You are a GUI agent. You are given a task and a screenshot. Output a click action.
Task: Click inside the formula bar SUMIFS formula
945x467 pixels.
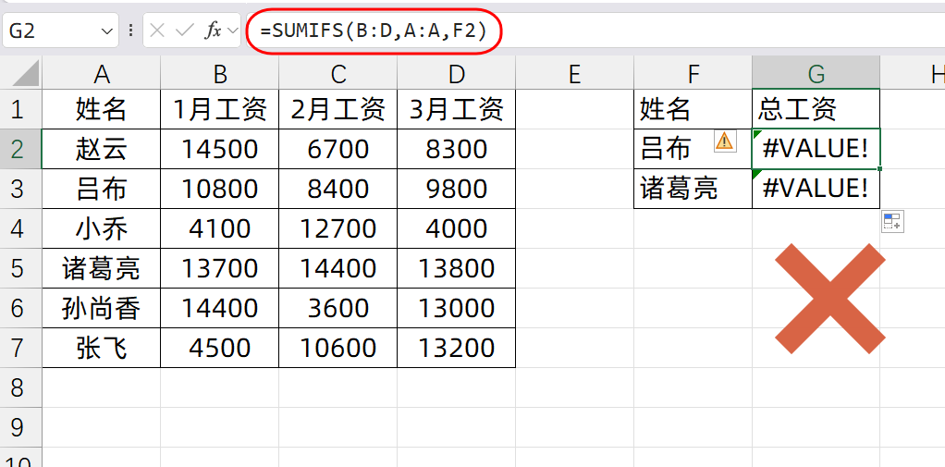coord(373,31)
